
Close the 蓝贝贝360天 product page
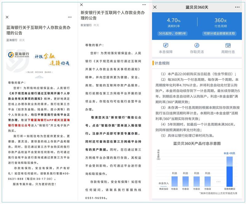click(x=155, y=7)
